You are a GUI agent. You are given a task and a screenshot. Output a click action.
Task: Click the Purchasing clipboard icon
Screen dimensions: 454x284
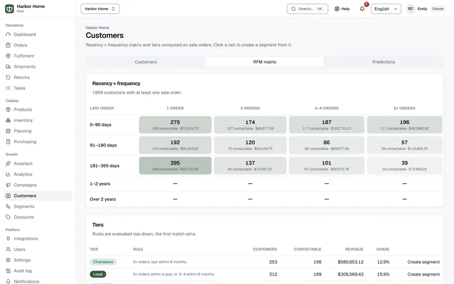tap(8, 141)
